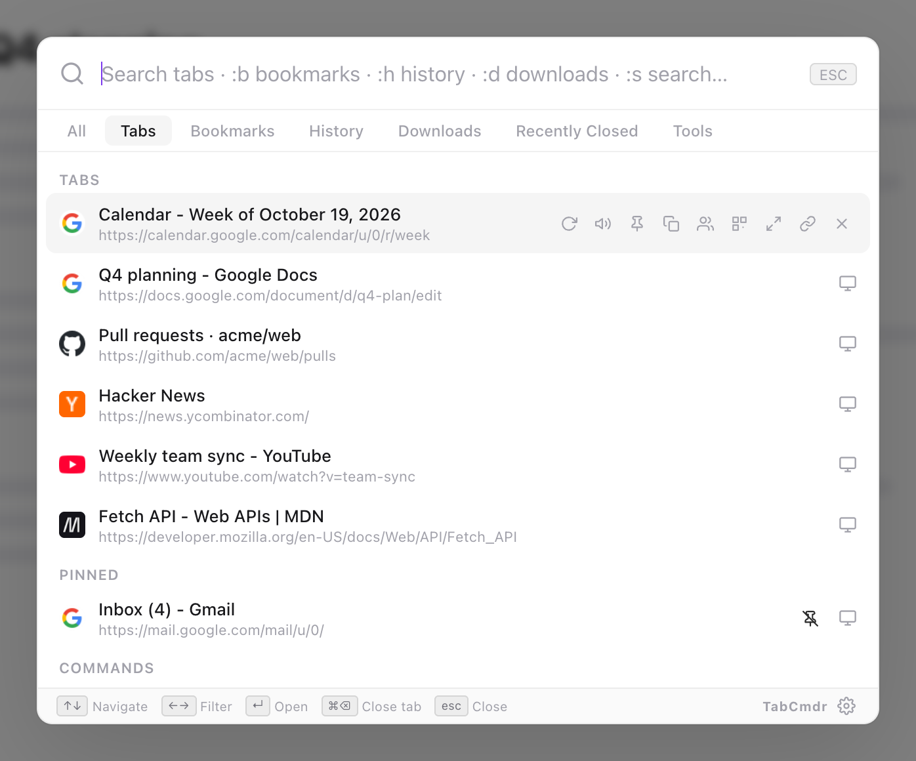Pin the Calendar tab with the pushpin icon

click(637, 224)
